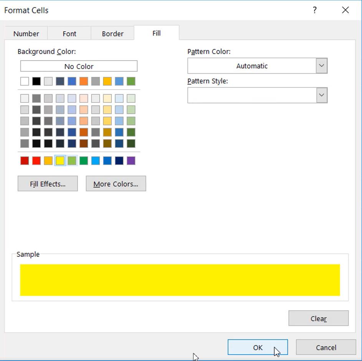The height and width of the screenshot is (361, 362).
Task: Pick the black swatch in top theme row
Action: [36, 81]
